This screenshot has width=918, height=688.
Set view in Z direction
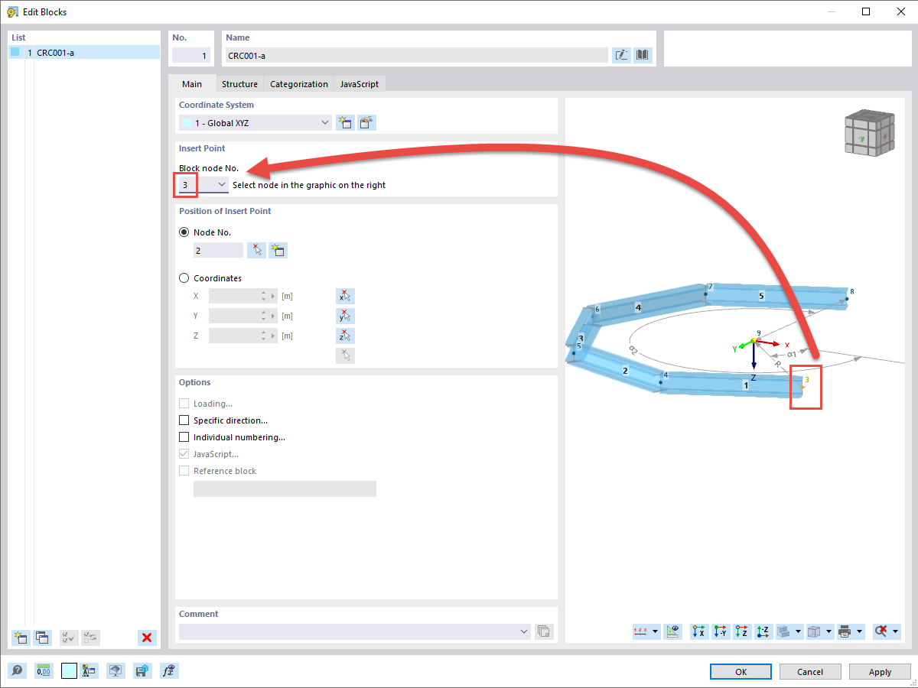tap(742, 631)
